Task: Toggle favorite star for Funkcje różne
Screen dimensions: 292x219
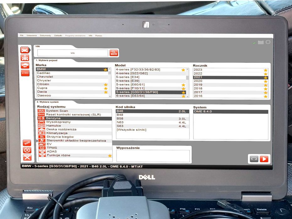Action: (x=110, y=156)
